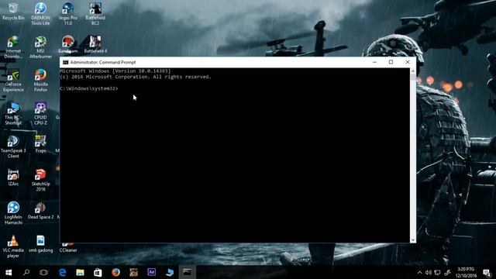496x279 pixels.
Task: Launch CPUID CPU-Z desktop icon
Action: coord(40,114)
